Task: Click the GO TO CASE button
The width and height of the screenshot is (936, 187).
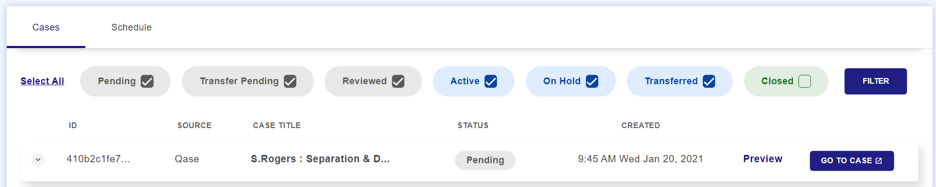Action: pyautogui.click(x=852, y=161)
